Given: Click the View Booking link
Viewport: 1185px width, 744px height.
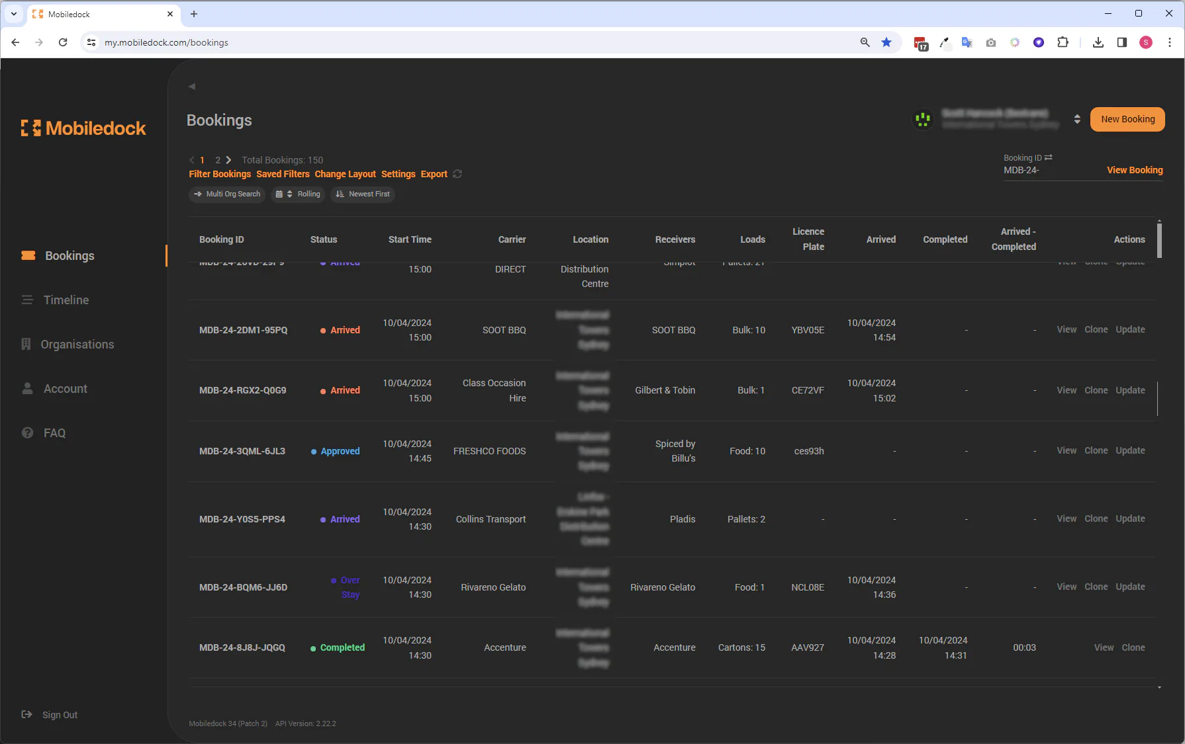Looking at the screenshot, I should (1135, 170).
